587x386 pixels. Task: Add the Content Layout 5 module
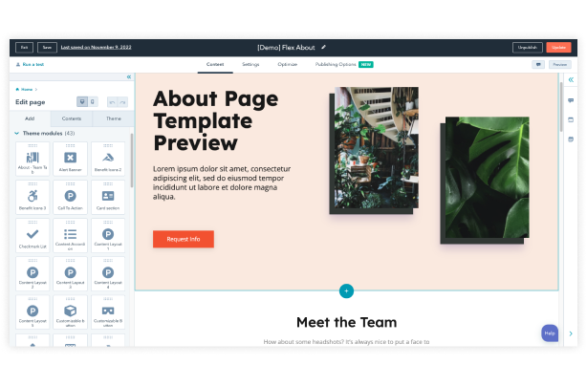[x=33, y=312]
